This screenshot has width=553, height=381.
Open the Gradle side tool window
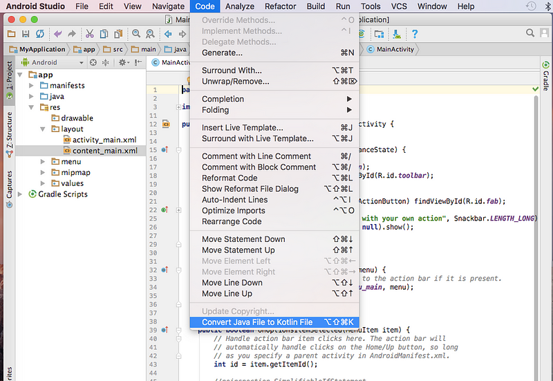[545, 76]
